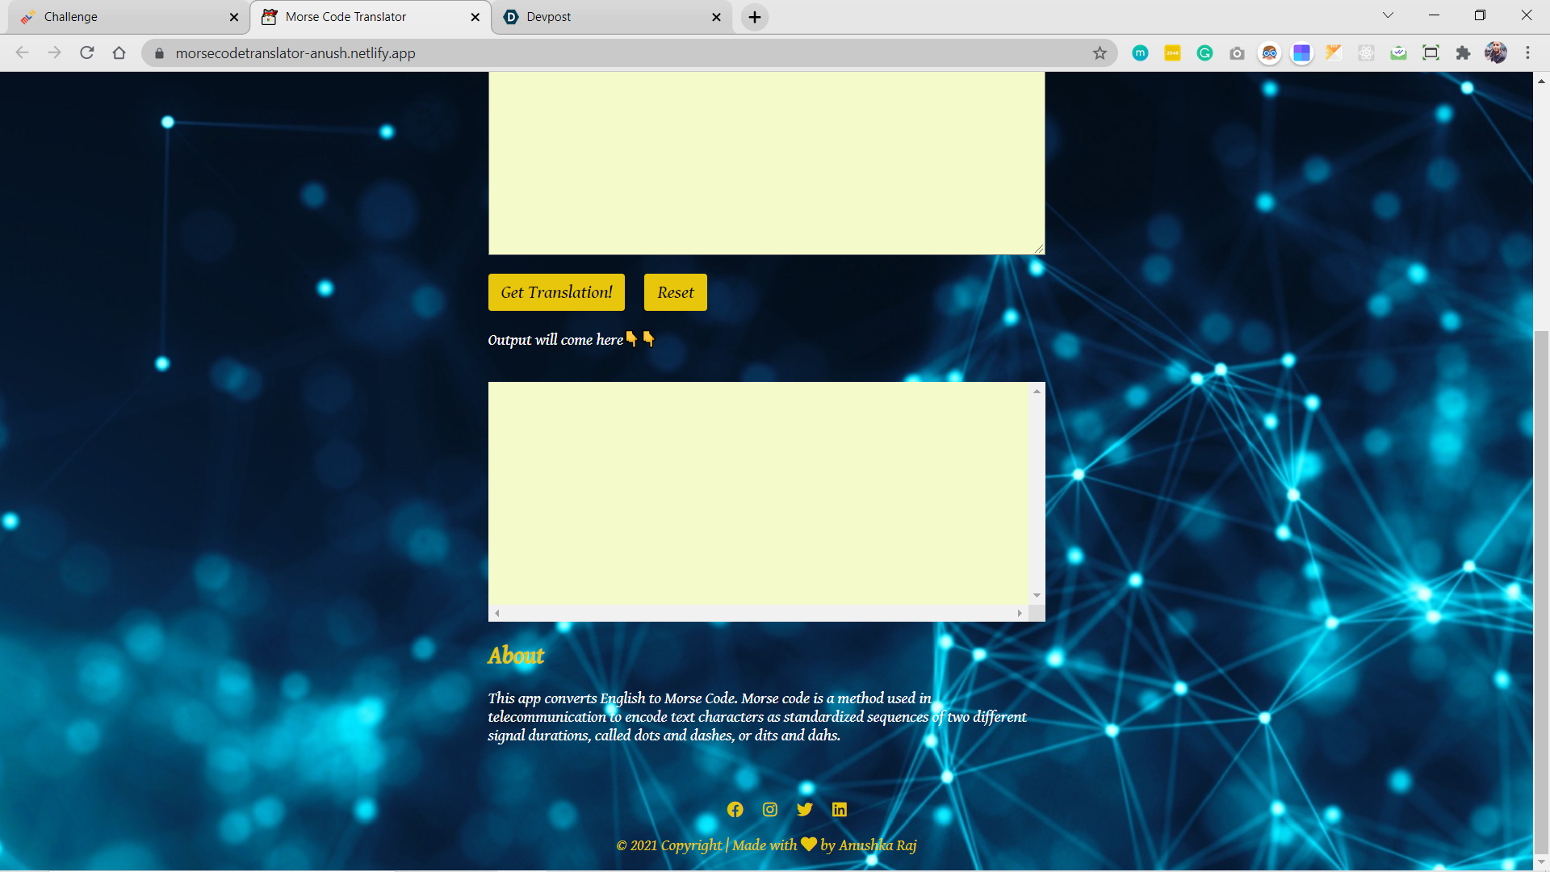Open the screenshot camera extension
Viewport: 1550px width, 872px height.
tap(1238, 52)
